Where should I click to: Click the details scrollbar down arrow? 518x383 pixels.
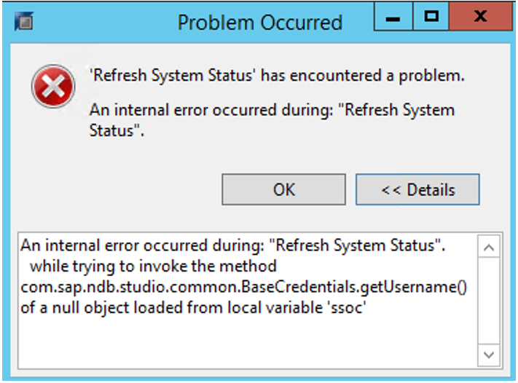click(489, 355)
